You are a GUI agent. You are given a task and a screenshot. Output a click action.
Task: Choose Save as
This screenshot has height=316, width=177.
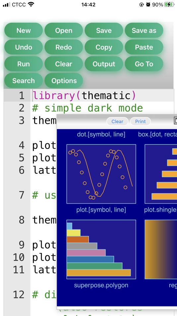(144, 30)
